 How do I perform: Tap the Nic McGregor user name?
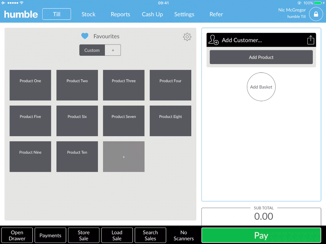pos(292,10)
